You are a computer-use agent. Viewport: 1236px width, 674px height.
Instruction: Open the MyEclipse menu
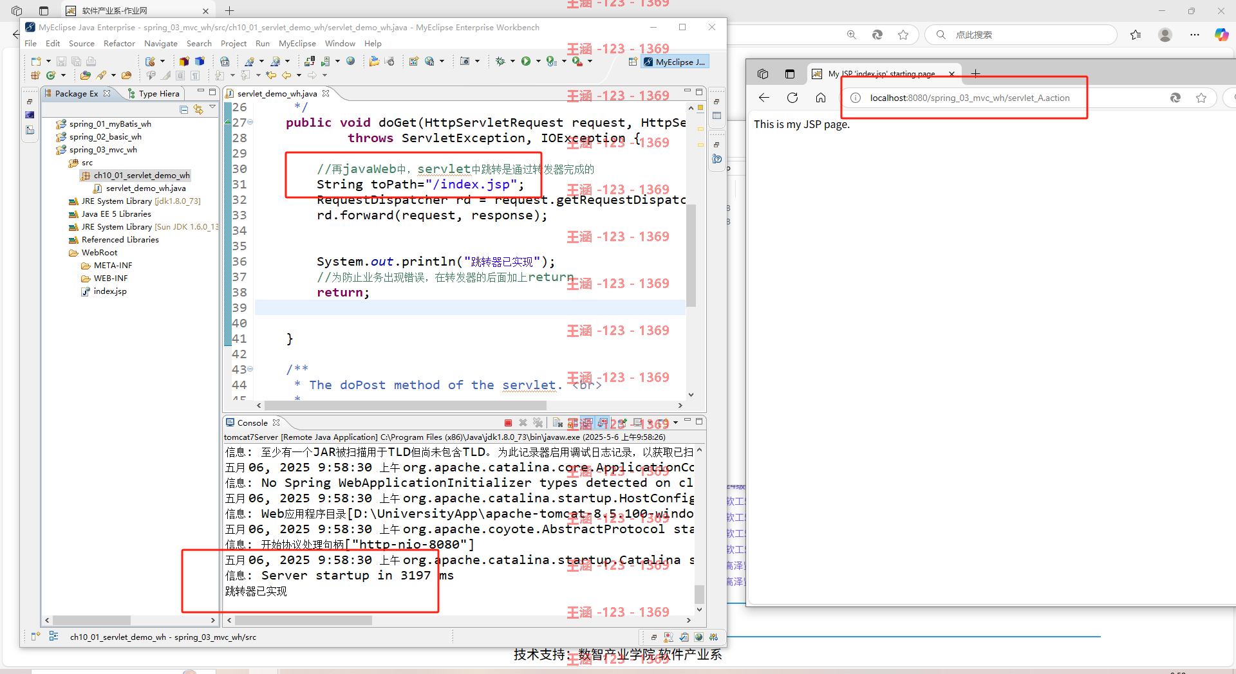click(297, 43)
